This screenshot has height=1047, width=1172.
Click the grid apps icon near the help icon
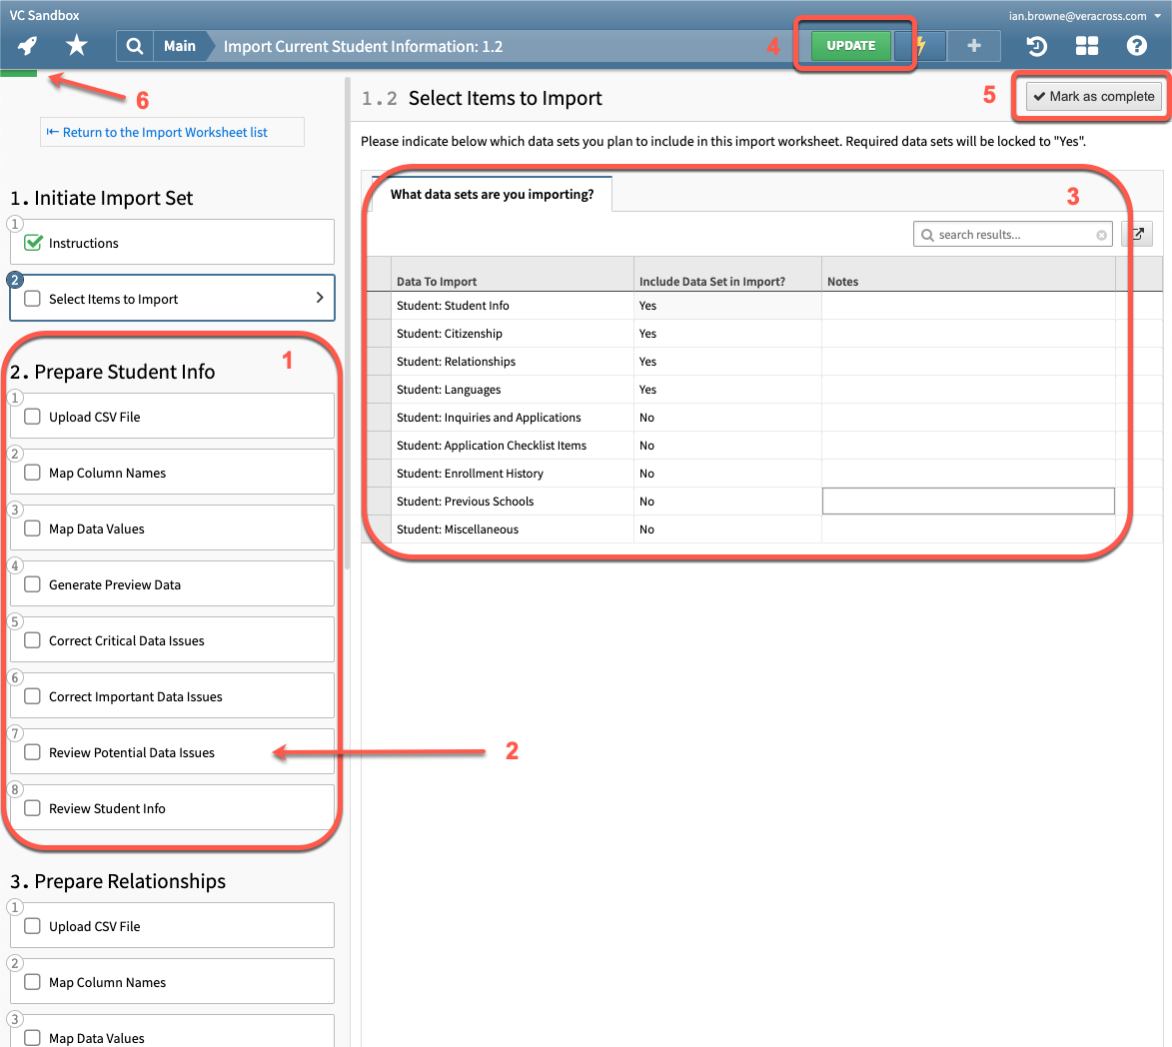[x=1087, y=45]
